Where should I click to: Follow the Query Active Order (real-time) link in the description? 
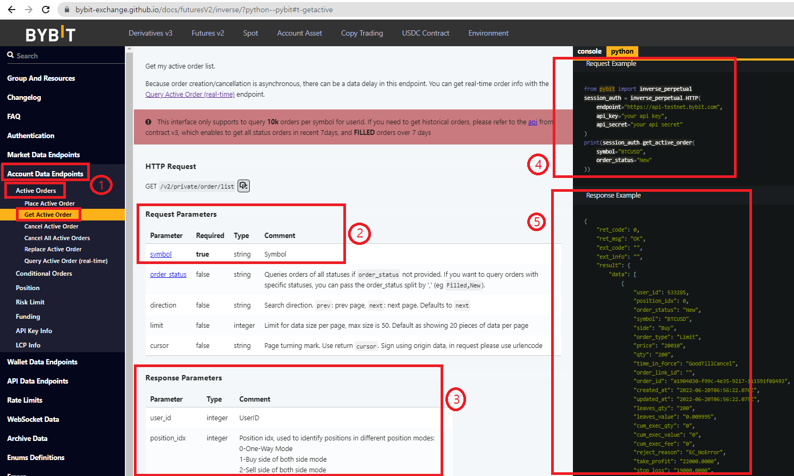point(190,95)
